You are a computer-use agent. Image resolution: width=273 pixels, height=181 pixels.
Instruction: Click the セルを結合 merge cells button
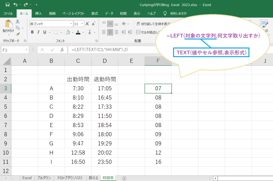click(148, 32)
